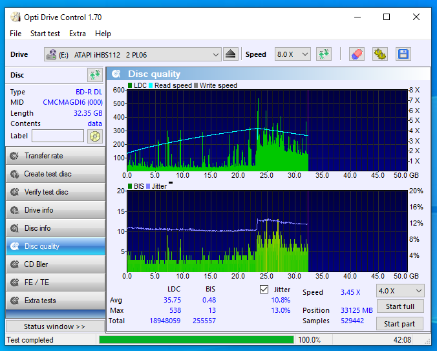437x351 pixels.
Task: Click the Start full button
Action: tap(400, 306)
